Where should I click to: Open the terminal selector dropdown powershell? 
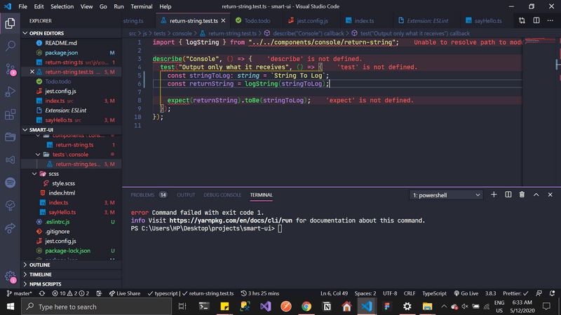click(x=446, y=195)
